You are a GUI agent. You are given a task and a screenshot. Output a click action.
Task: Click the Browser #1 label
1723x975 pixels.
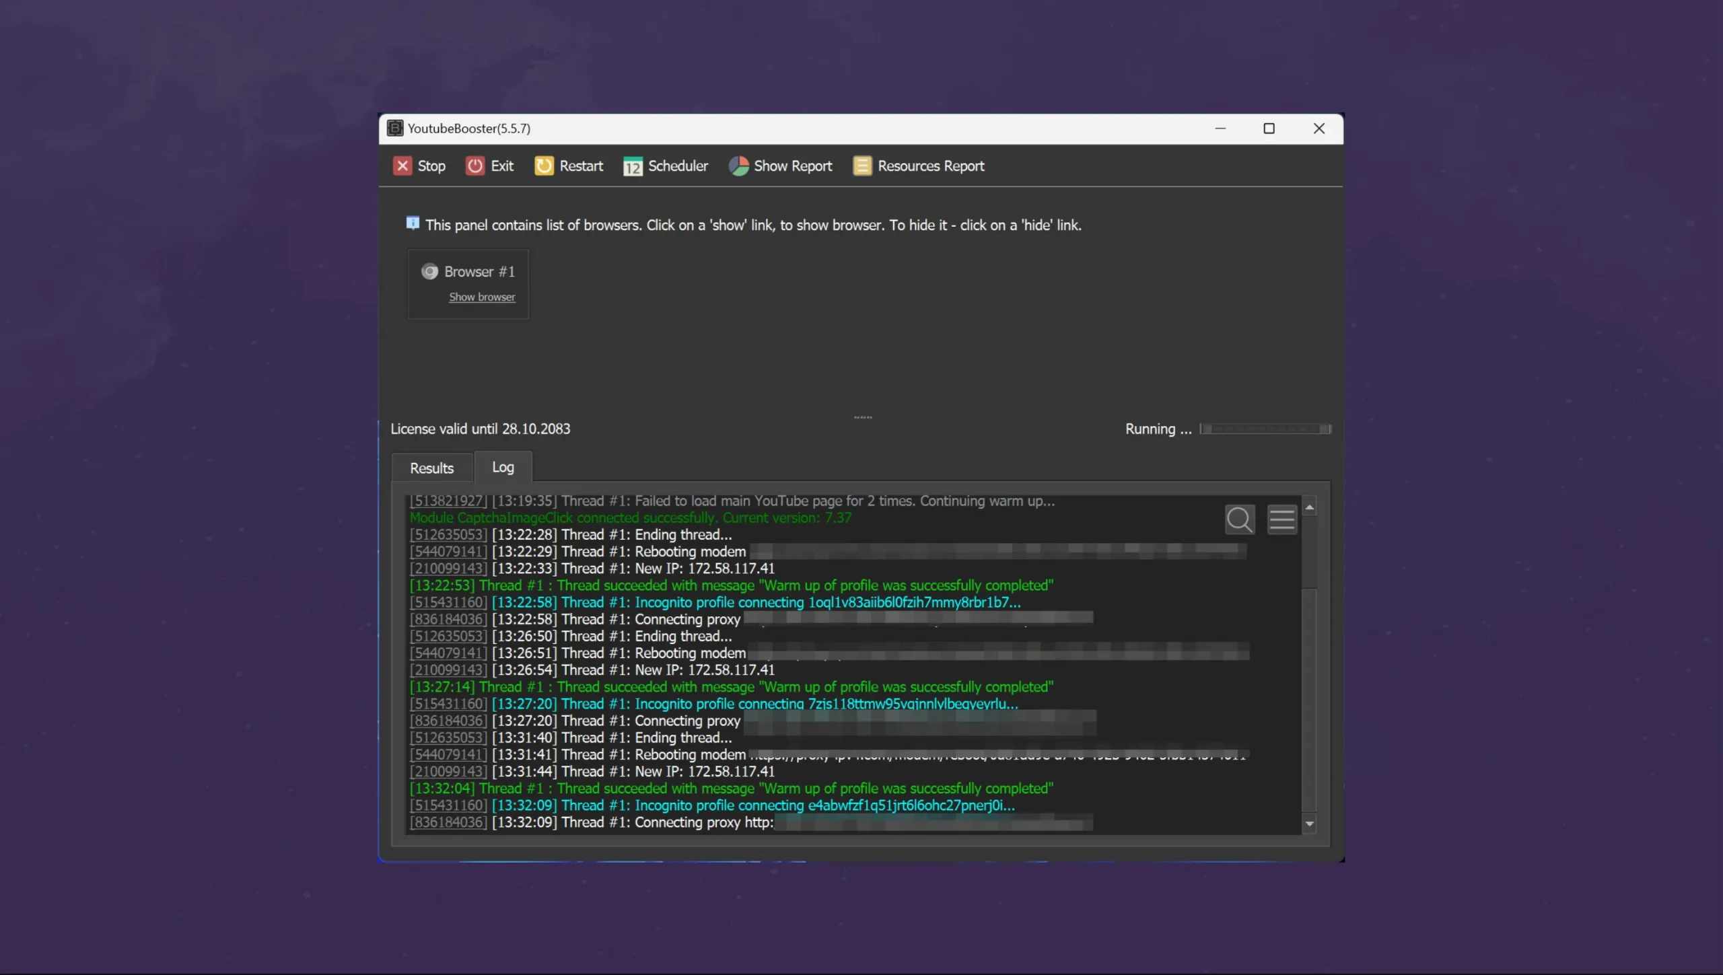479,272
